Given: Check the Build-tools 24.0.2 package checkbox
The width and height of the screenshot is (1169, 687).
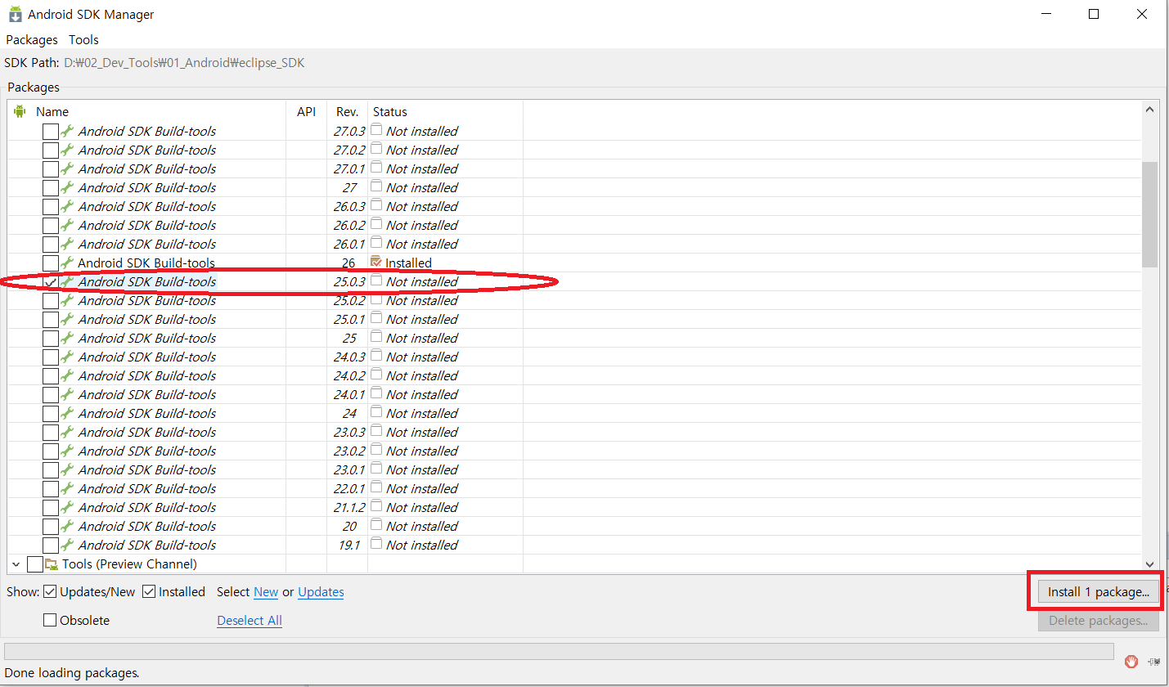Looking at the screenshot, I should 51,375.
